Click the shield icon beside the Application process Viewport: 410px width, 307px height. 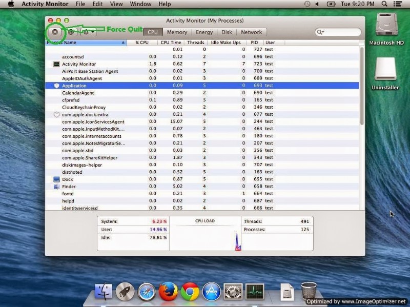pyautogui.click(x=57, y=86)
